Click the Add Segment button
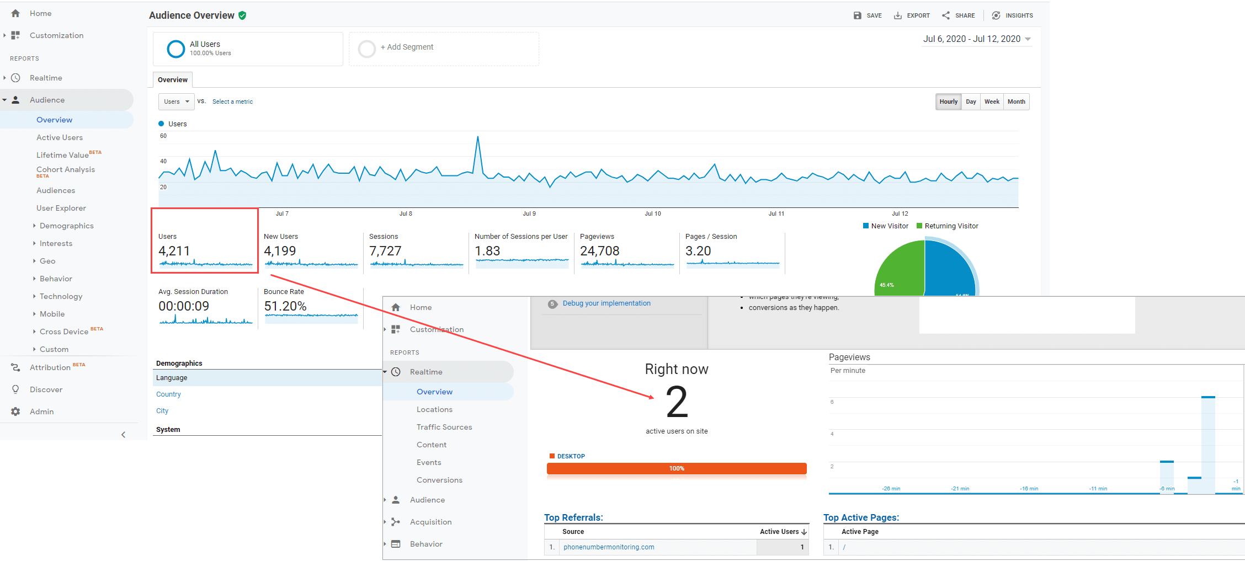Screen dimensions: 1245x561 pyautogui.click(x=407, y=47)
